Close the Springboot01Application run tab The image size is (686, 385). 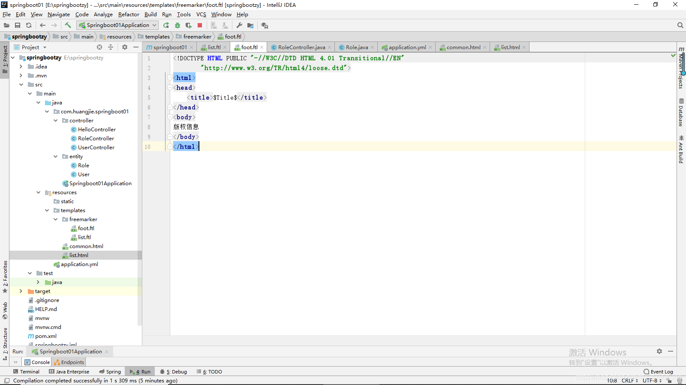106,352
